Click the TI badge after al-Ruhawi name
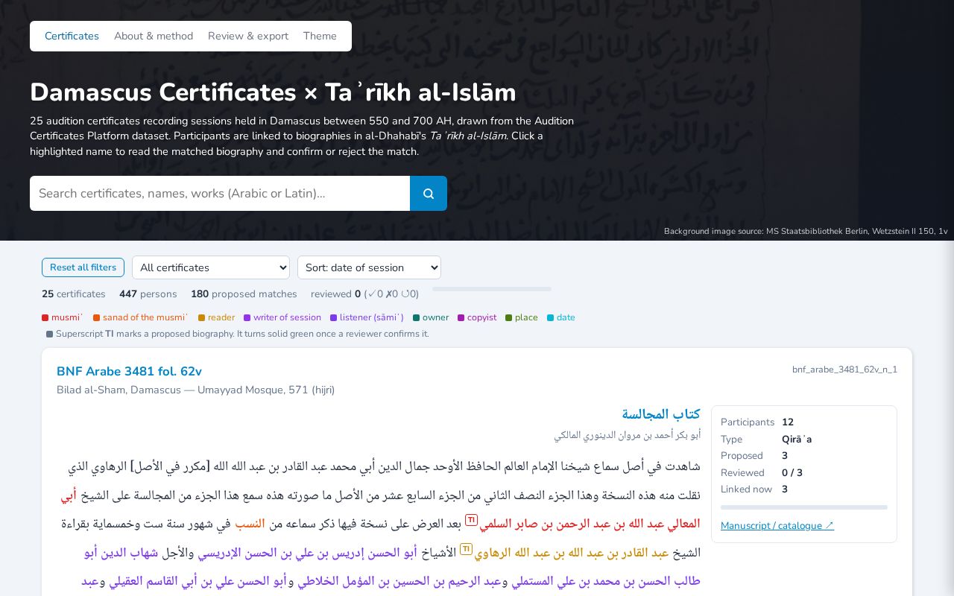Screen dimensions: 954x596 pyautogui.click(x=466, y=549)
